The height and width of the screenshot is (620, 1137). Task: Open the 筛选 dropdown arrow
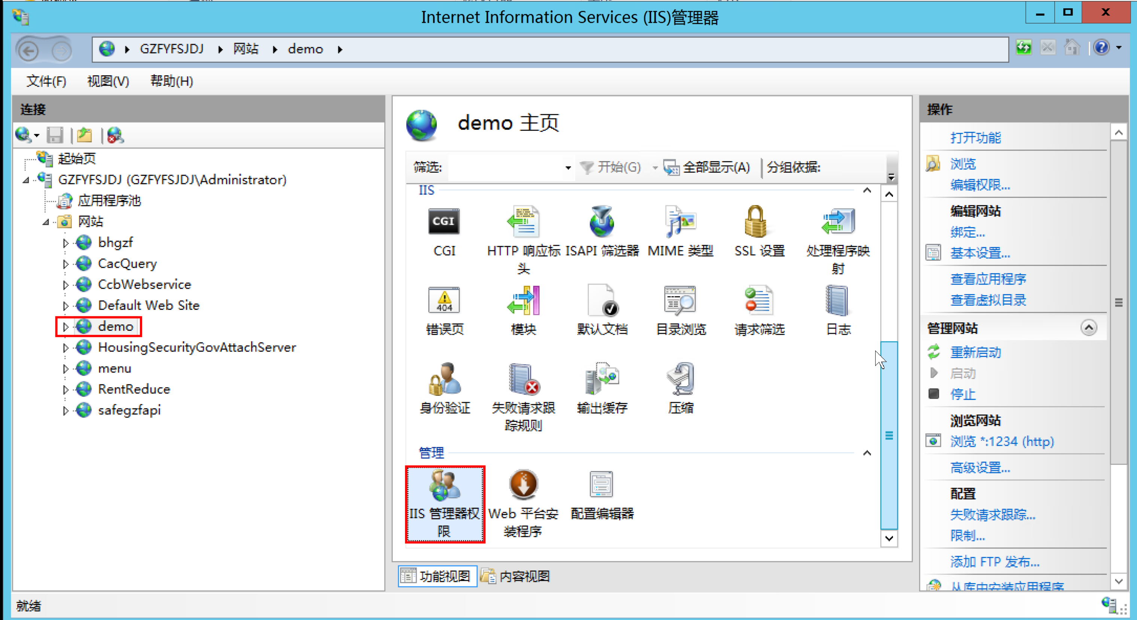[568, 168]
